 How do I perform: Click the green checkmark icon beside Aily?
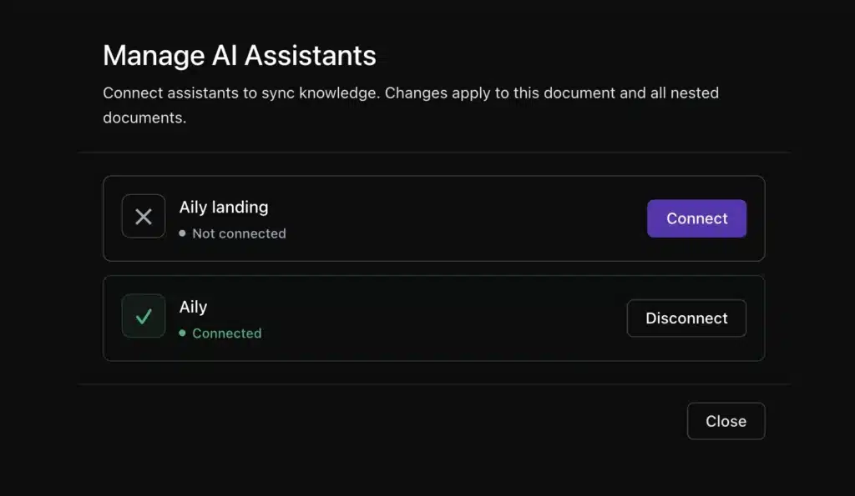144,316
